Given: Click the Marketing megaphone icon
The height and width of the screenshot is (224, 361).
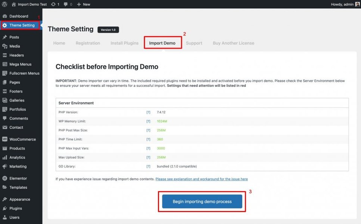Looking at the screenshot, I should tap(4, 167).
